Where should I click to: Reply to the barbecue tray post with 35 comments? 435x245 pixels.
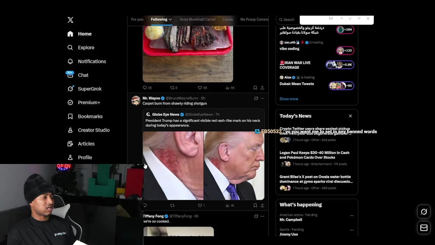pyautogui.click(x=147, y=88)
